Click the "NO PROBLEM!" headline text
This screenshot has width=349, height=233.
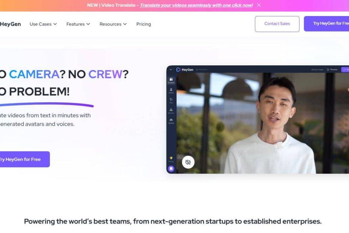[x=35, y=91]
